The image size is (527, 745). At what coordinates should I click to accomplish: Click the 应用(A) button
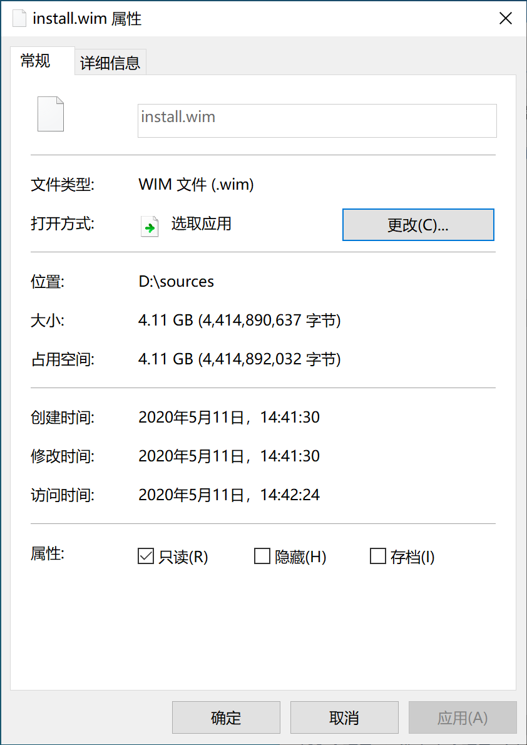coord(462,717)
